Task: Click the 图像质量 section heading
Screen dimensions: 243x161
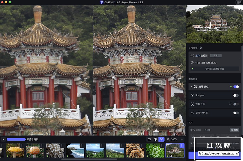Action: 193,79
